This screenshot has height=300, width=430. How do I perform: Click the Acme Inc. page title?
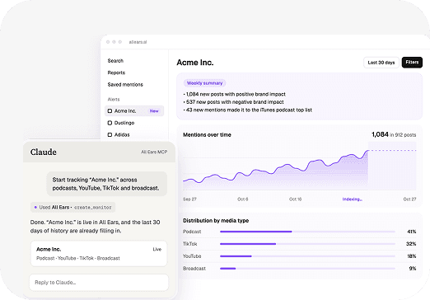[195, 63]
